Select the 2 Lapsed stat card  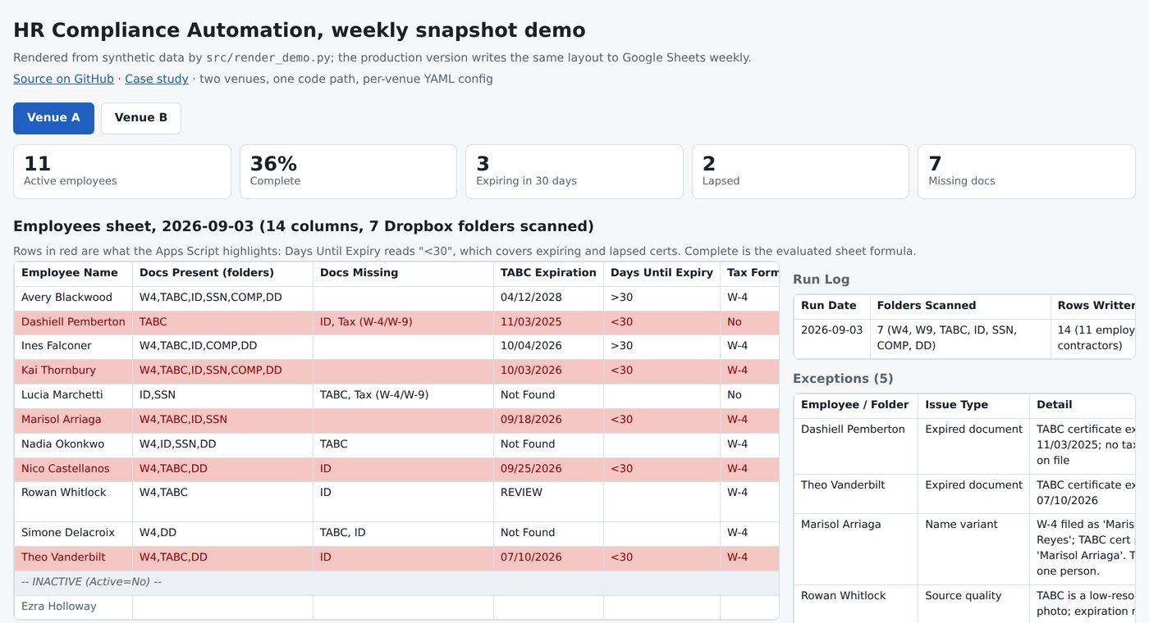tap(800, 172)
